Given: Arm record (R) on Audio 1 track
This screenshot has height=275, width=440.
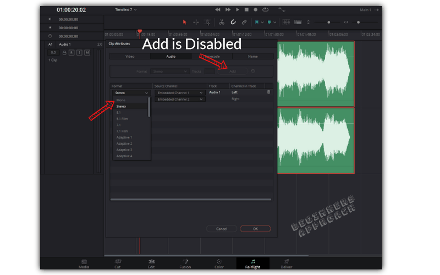Looking at the screenshot, I should 71,52.
